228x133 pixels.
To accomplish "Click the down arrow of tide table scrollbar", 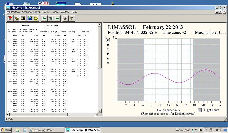I will point(100,111).
